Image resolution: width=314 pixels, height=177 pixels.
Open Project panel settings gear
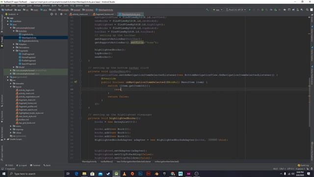(61, 14)
